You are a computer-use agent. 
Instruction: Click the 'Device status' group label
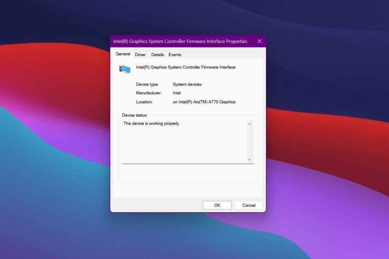[x=134, y=115]
